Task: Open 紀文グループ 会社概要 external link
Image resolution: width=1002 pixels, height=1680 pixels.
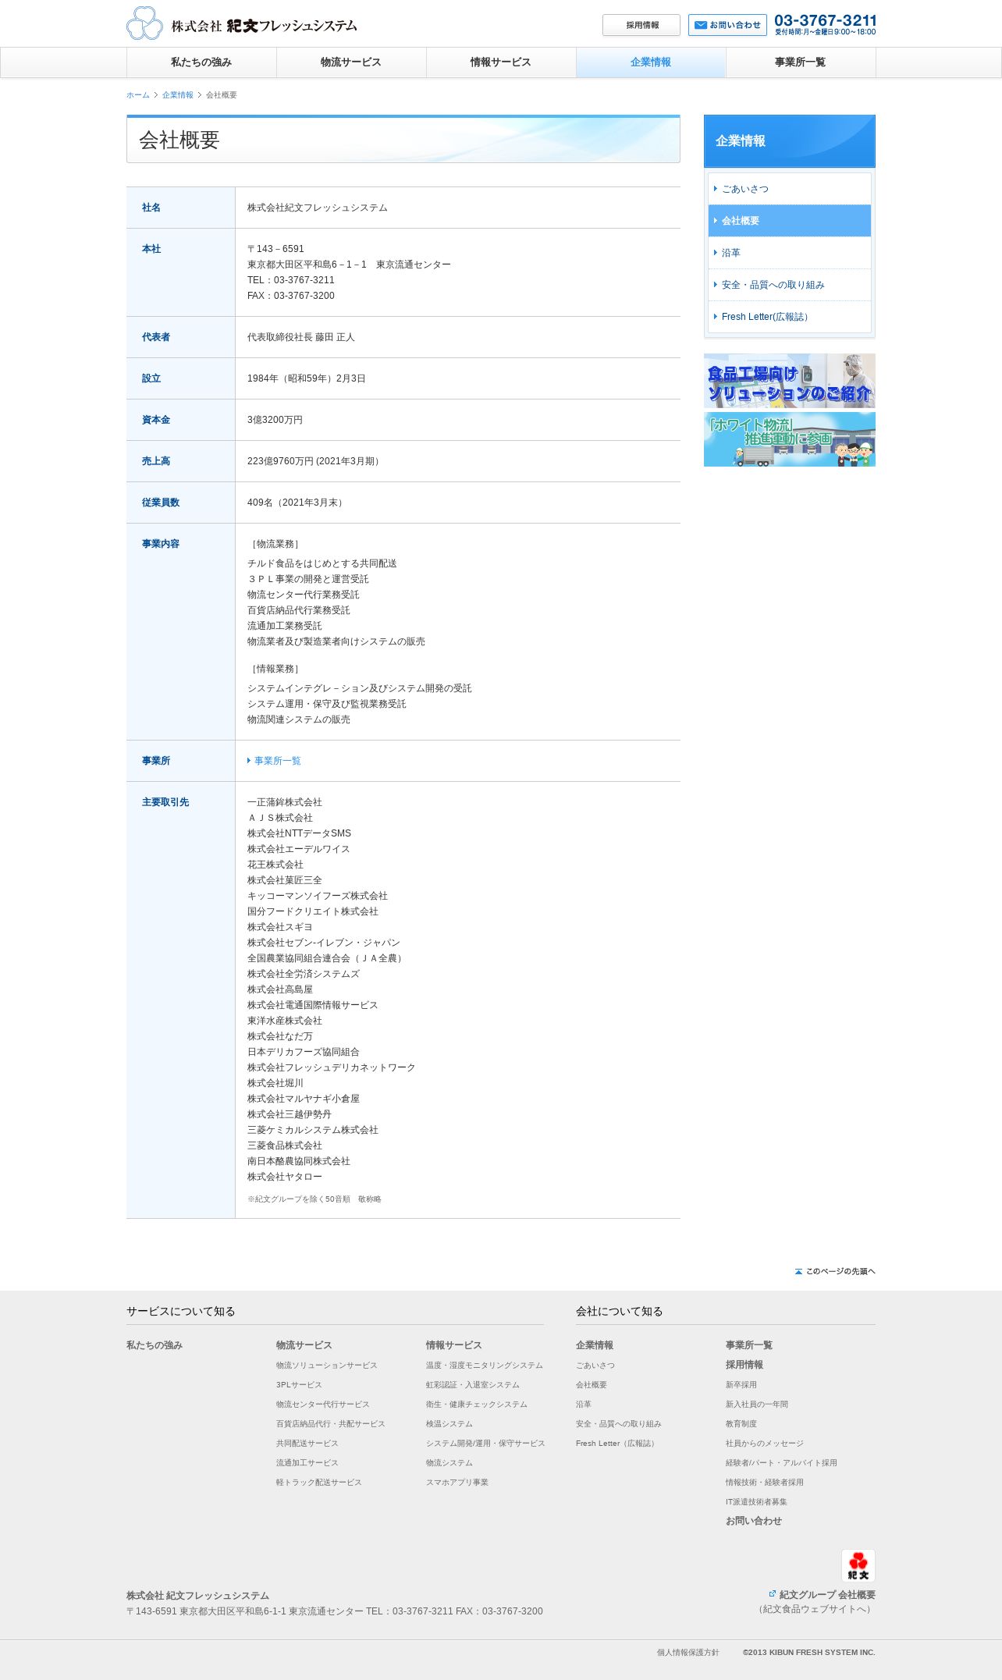Action: 827,1595
